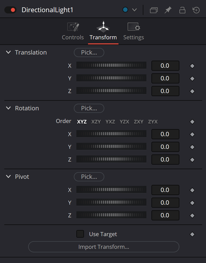Screen dimensions: 206x263
Task: Collapse the Translation section
Action: point(8,52)
